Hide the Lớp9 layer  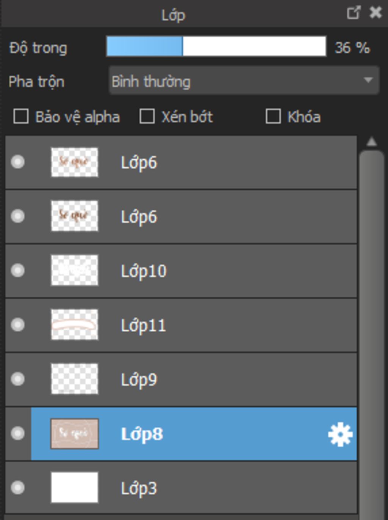[17, 379]
